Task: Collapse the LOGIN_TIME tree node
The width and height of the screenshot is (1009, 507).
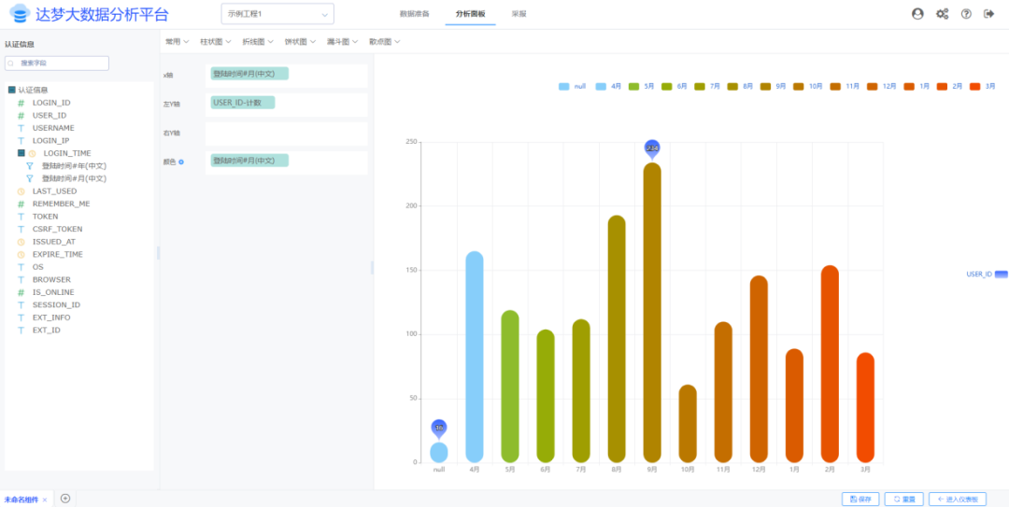Action: 21,153
